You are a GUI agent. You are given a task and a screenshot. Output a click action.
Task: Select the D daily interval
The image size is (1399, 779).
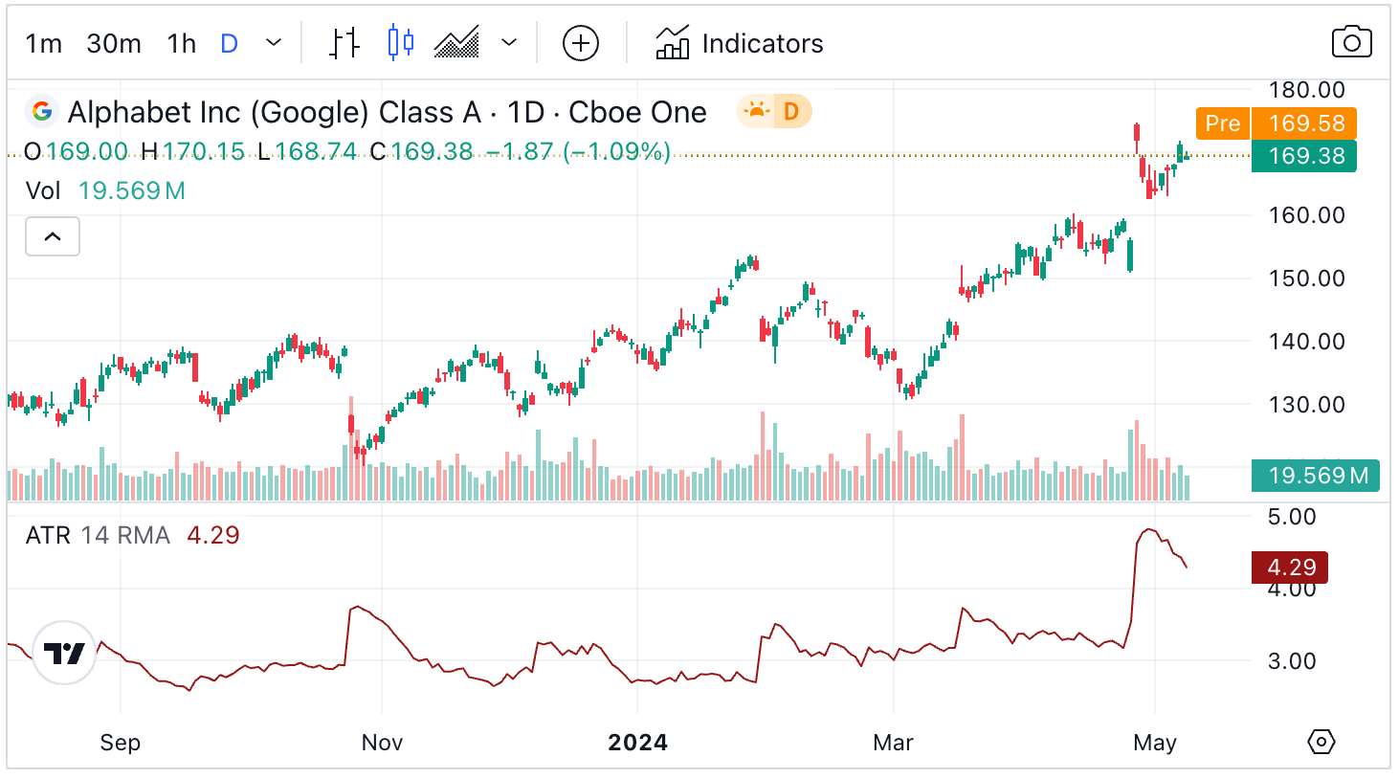(x=229, y=43)
